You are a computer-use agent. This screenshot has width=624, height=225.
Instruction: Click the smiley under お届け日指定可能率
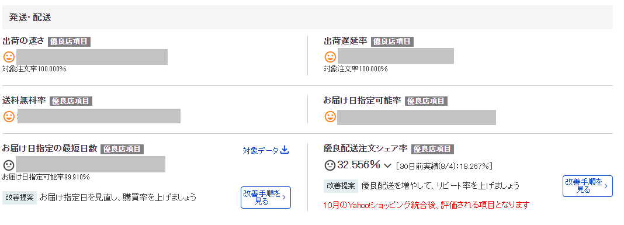pos(330,117)
